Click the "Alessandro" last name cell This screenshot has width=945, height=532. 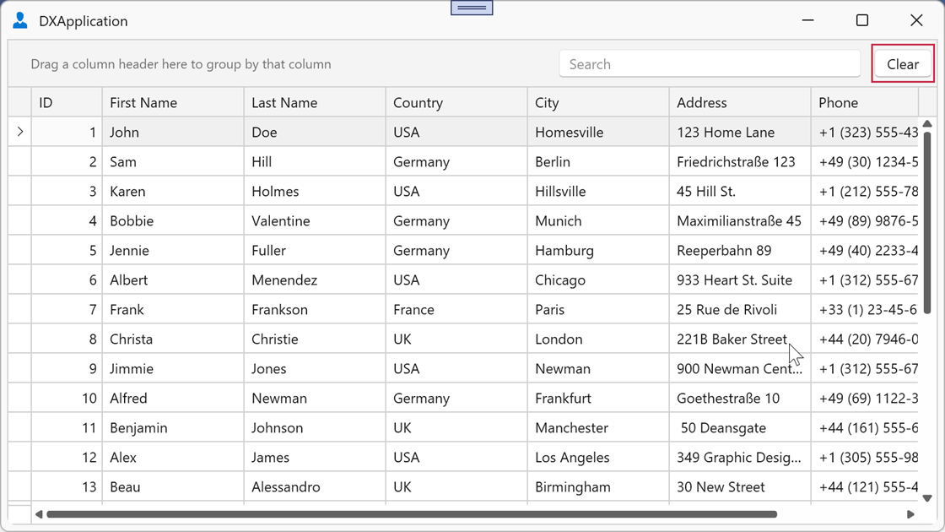tap(315, 486)
